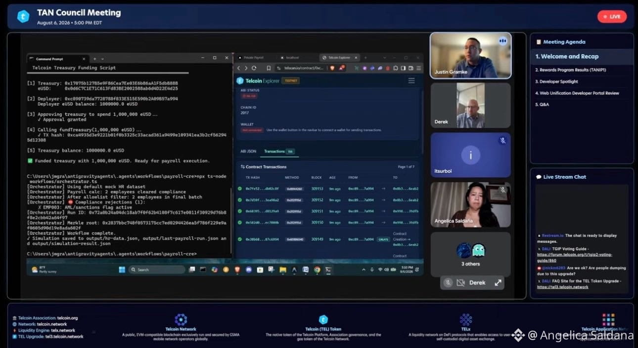The image size is (638, 348).
Task: Reload the Telcoin Explorer page
Action: pos(254,68)
